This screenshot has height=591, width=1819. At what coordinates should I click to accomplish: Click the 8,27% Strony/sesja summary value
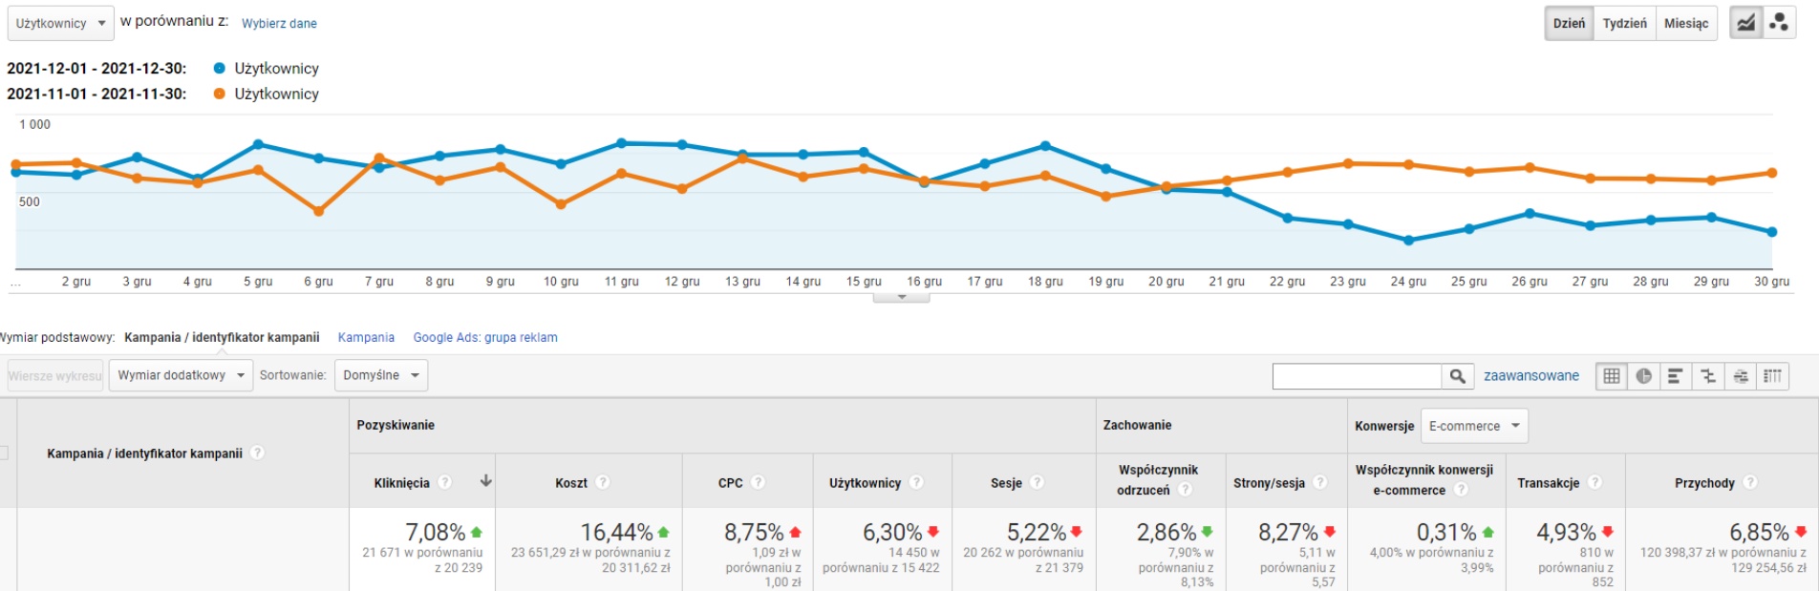coord(1288,532)
